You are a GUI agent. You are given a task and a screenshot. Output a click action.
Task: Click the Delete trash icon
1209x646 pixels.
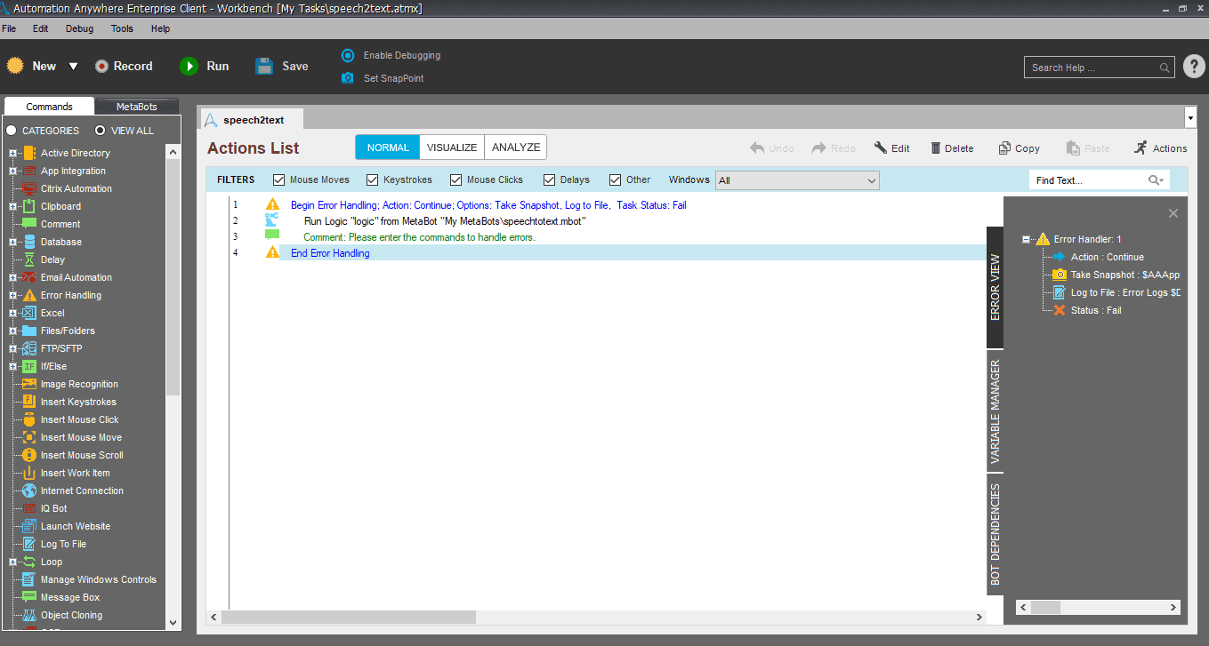[x=936, y=148]
